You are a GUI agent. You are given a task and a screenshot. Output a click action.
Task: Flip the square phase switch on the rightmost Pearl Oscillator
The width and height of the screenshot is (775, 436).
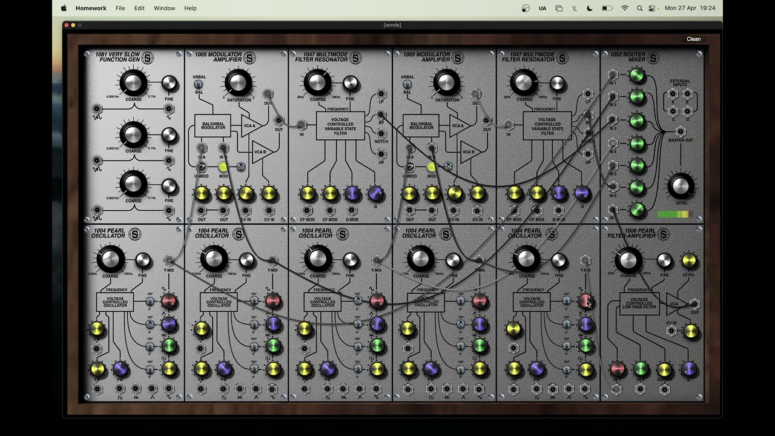(566, 369)
